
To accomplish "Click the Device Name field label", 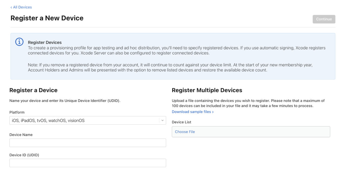I will (21, 135).
